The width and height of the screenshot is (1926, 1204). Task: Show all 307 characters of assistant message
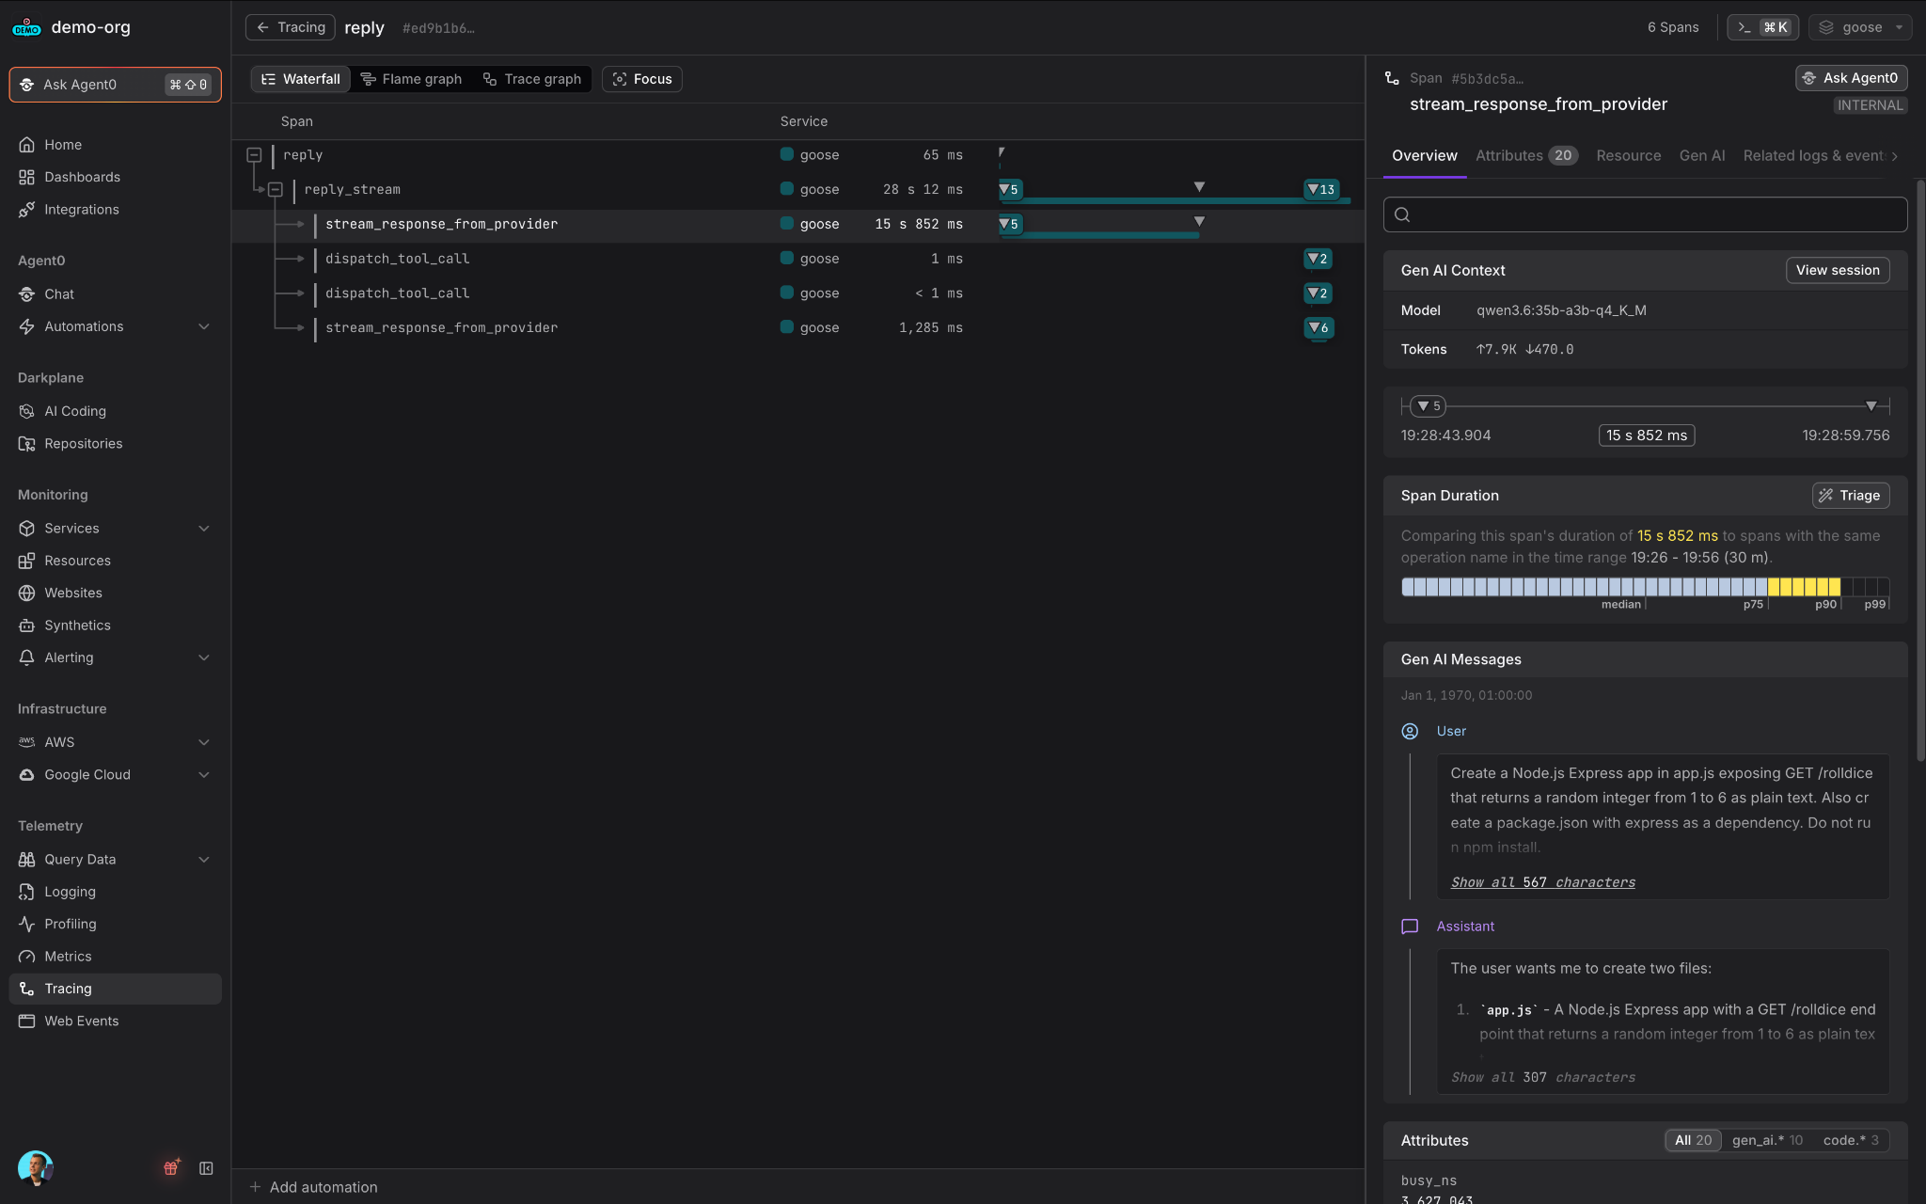tap(1542, 1077)
